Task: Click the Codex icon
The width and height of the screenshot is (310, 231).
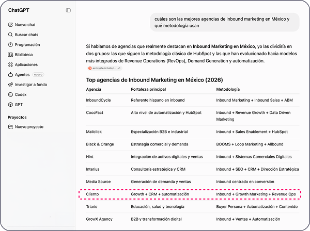Action: click(10, 94)
